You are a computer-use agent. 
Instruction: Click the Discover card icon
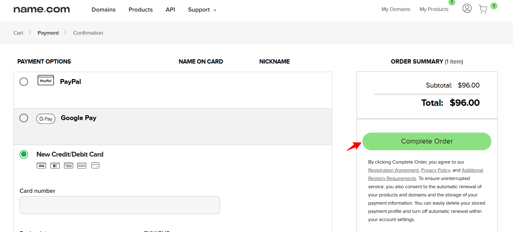click(82, 165)
